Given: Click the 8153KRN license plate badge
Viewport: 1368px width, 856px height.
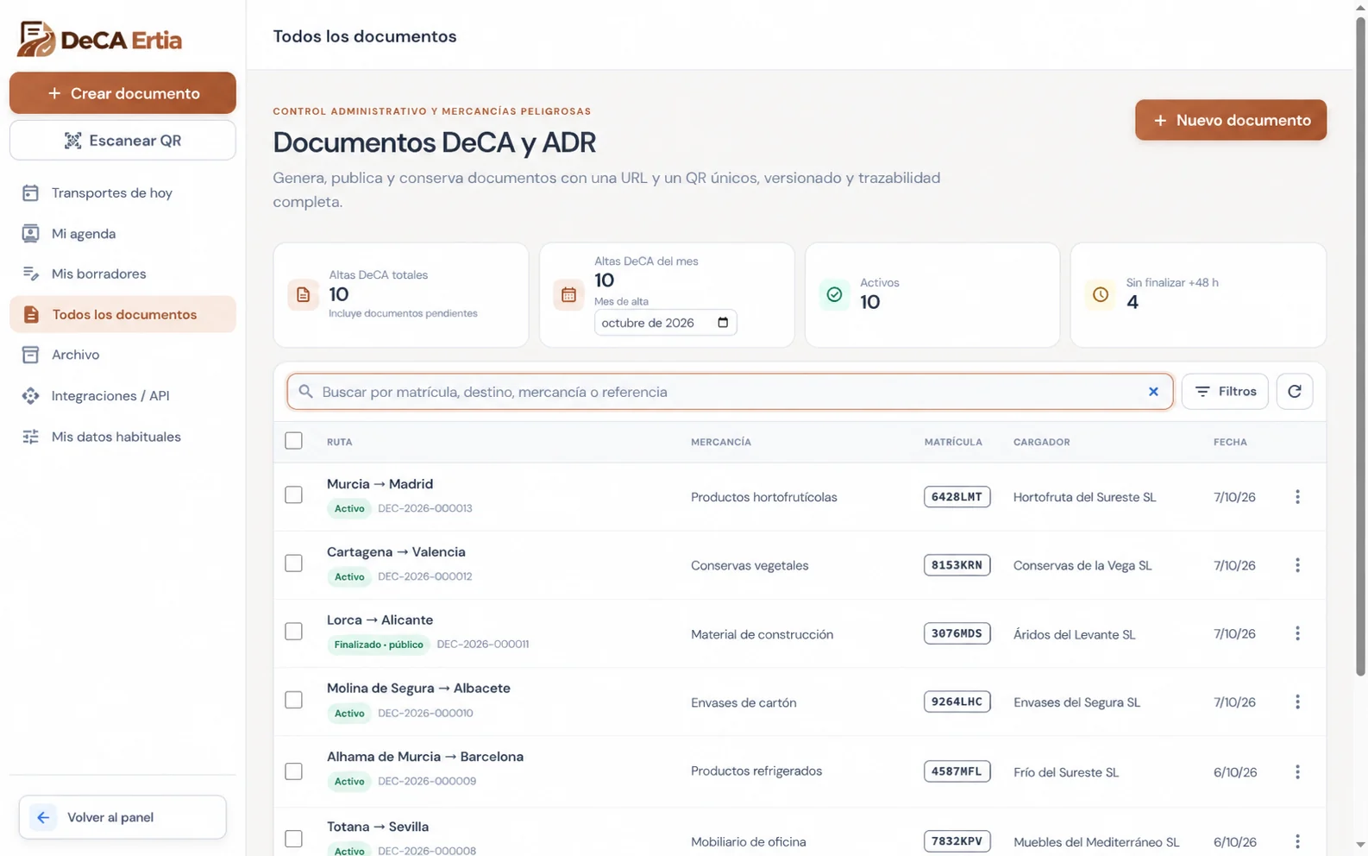Looking at the screenshot, I should [x=957, y=565].
